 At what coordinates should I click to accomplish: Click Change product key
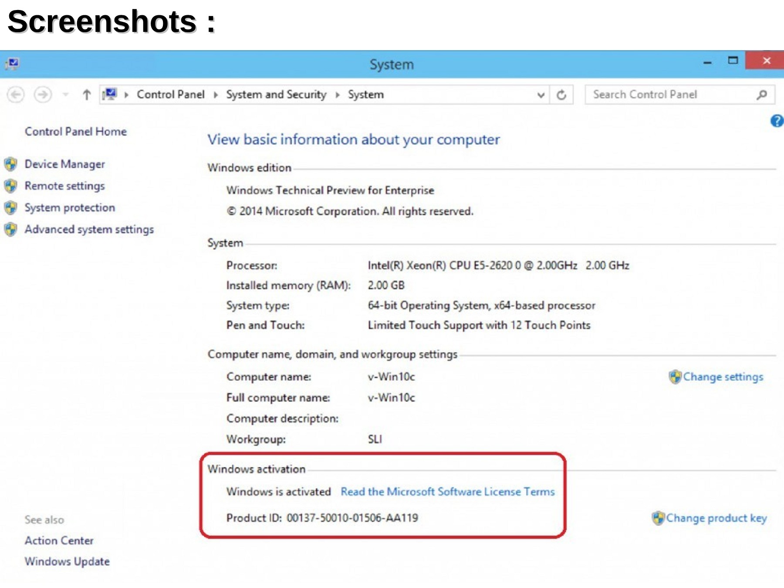tap(716, 518)
